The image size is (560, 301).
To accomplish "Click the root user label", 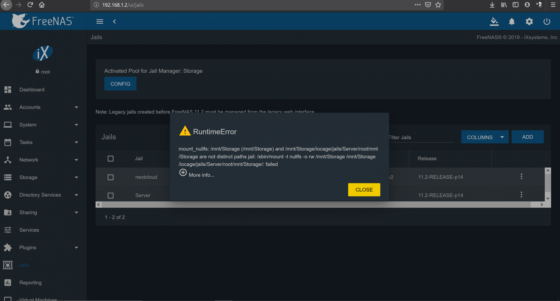I will pos(45,72).
